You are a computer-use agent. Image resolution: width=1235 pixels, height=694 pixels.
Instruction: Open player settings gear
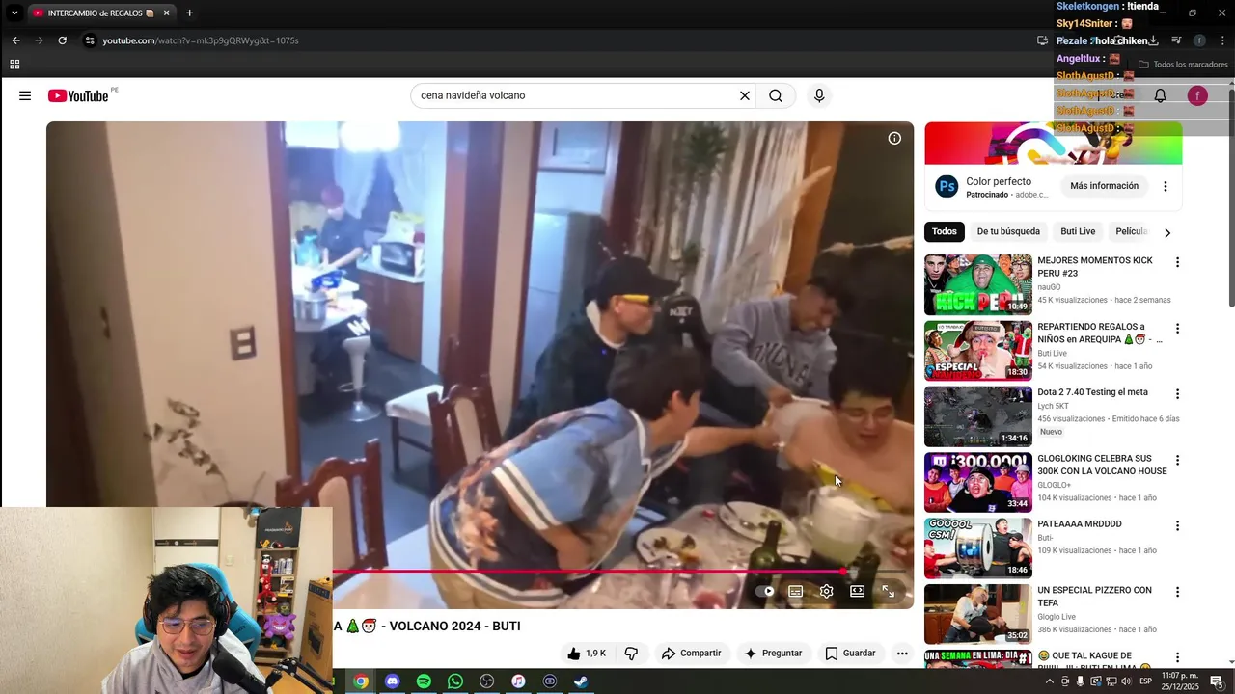click(827, 591)
